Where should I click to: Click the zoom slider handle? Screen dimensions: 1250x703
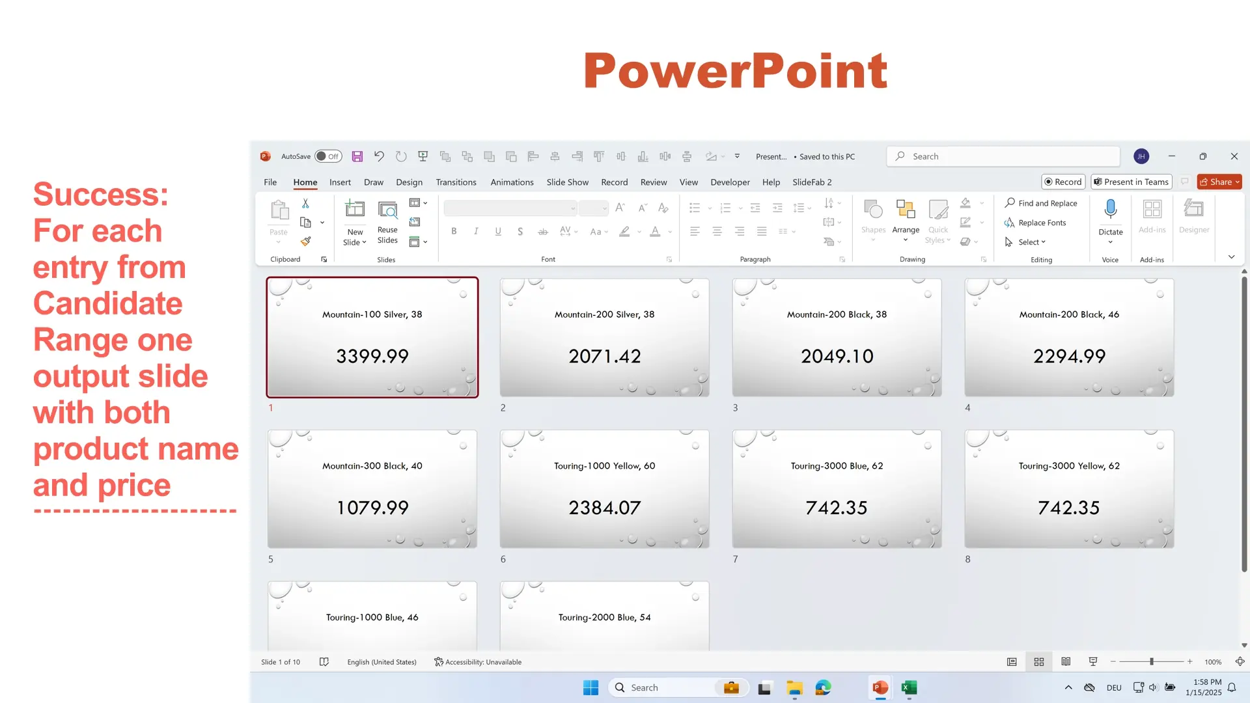coord(1152,662)
